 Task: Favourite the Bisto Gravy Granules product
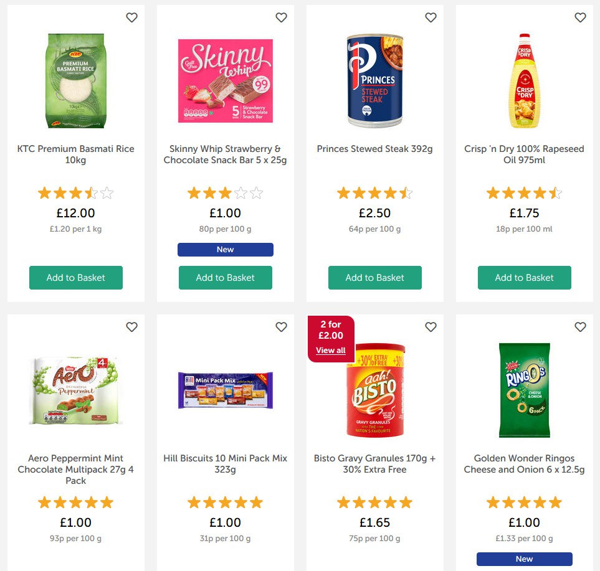pyautogui.click(x=431, y=326)
